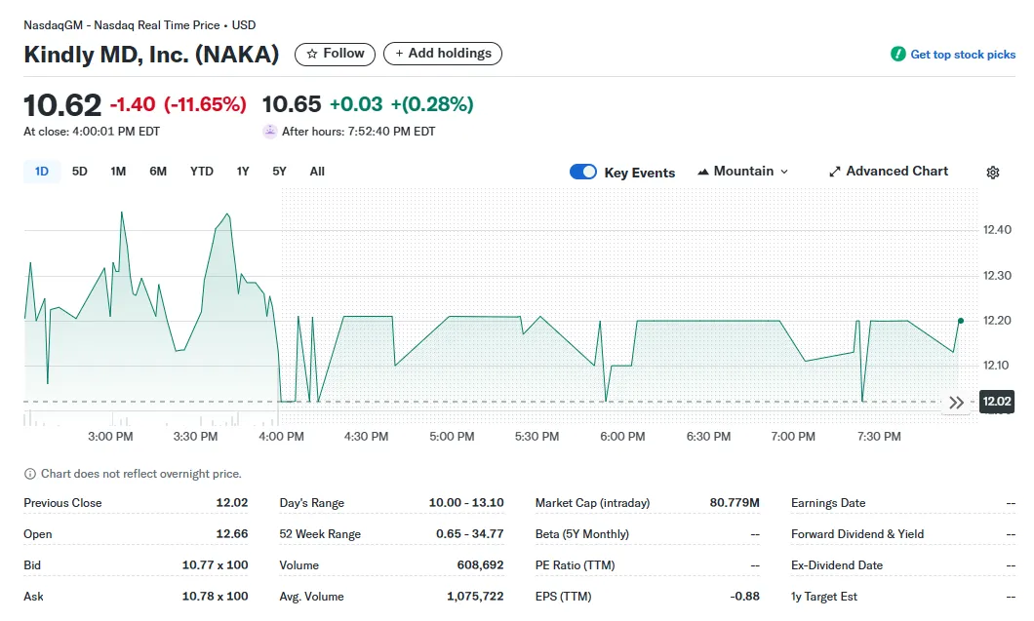This screenshot has width=1034, height=621.
Task: Click the star icon in Follow button
Action: point(312,54)
